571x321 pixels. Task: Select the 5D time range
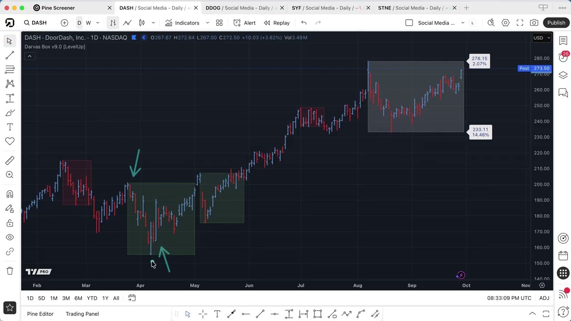[41, 298]
